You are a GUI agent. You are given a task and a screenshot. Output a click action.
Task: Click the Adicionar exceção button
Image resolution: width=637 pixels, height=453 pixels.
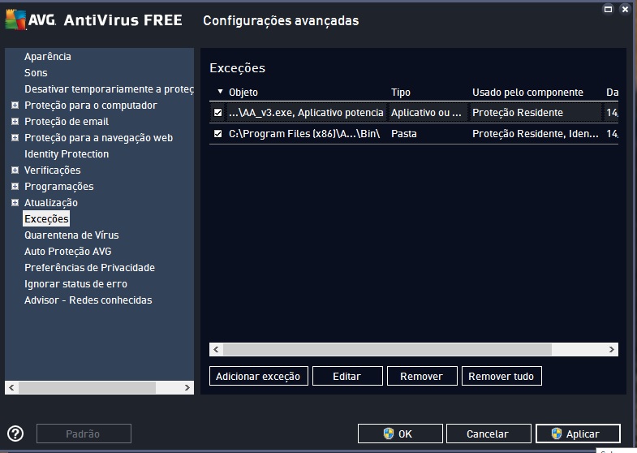tap(258, 377)
